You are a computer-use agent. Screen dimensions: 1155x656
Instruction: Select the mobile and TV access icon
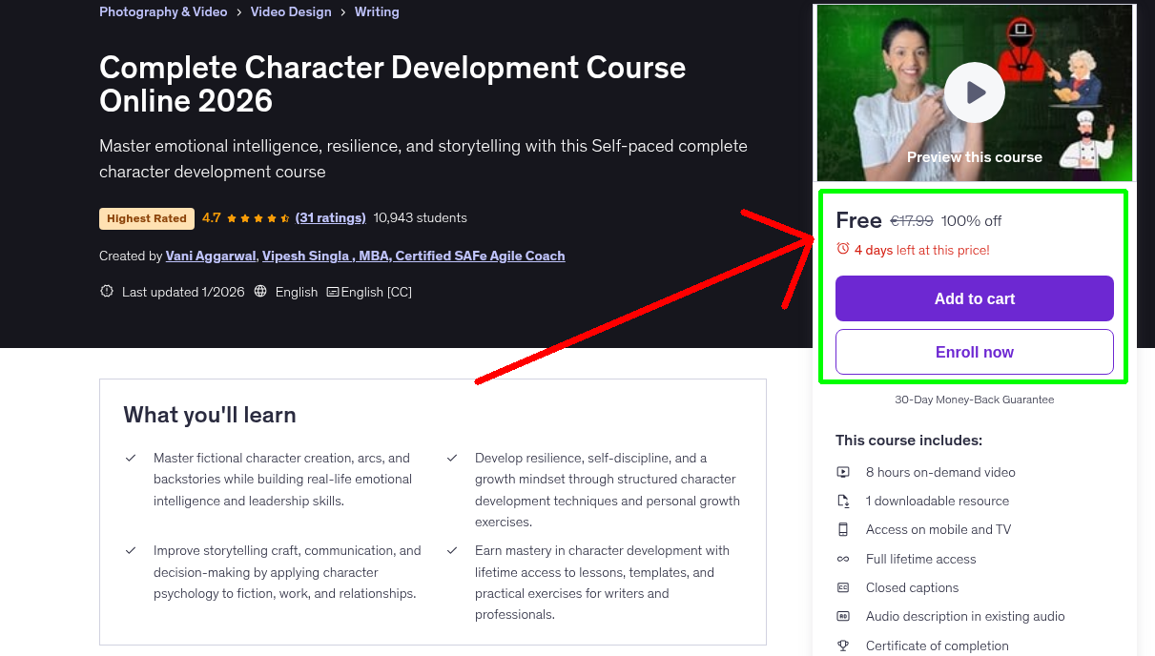pos(843,529)
